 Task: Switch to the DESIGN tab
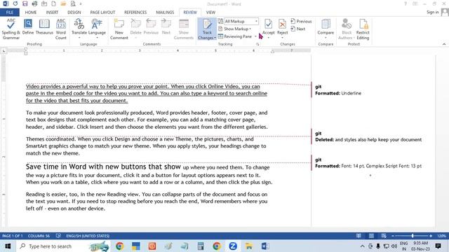pos(74,13)
